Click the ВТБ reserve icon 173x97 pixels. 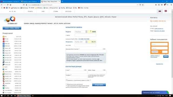(x=4, y=86)
